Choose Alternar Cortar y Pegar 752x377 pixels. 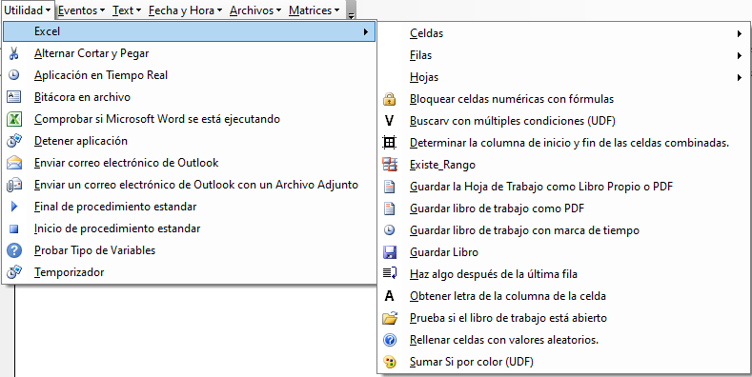click(190, 53)
